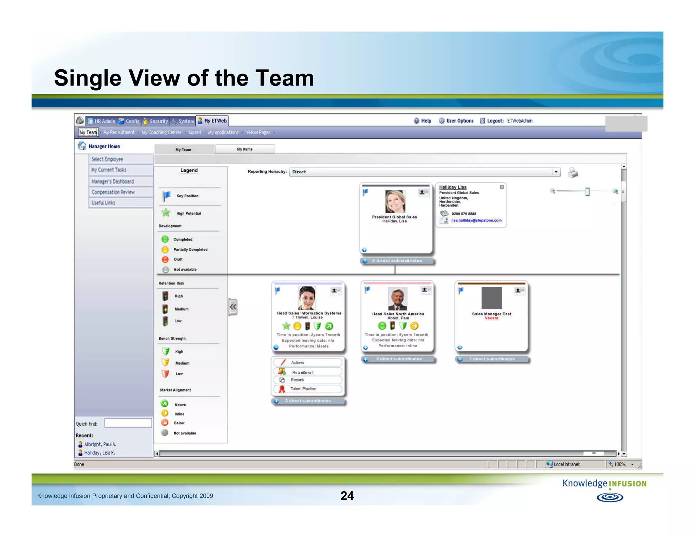Open My Coaching Center submenu
Viewport: 695px width, 537px height.
tap(162, 132)
